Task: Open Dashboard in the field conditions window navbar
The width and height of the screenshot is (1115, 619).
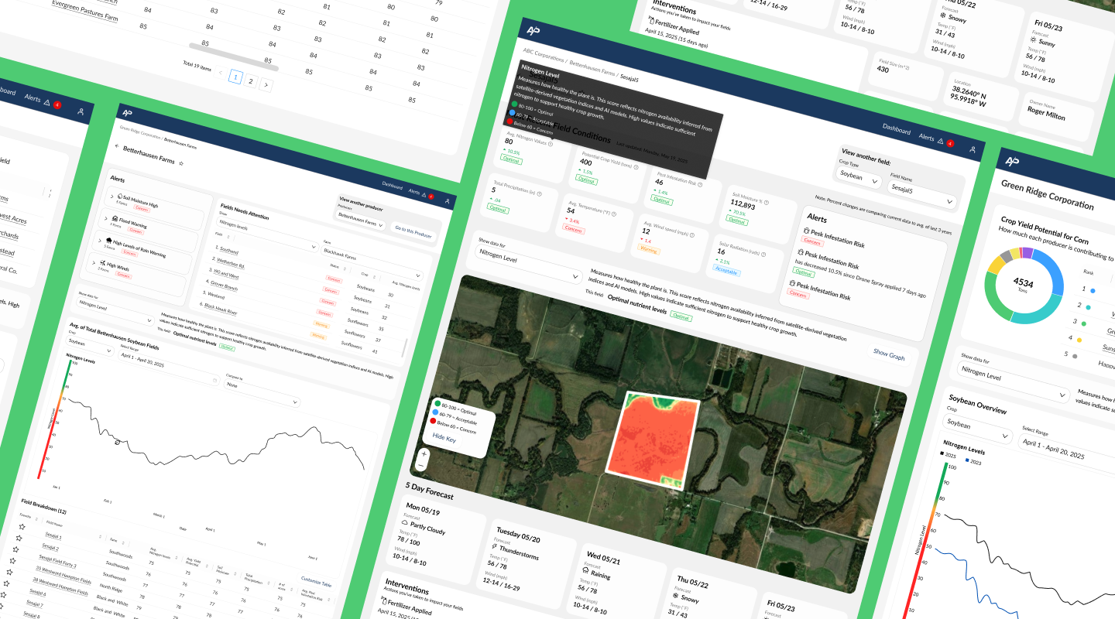Action: coord(897,130)
